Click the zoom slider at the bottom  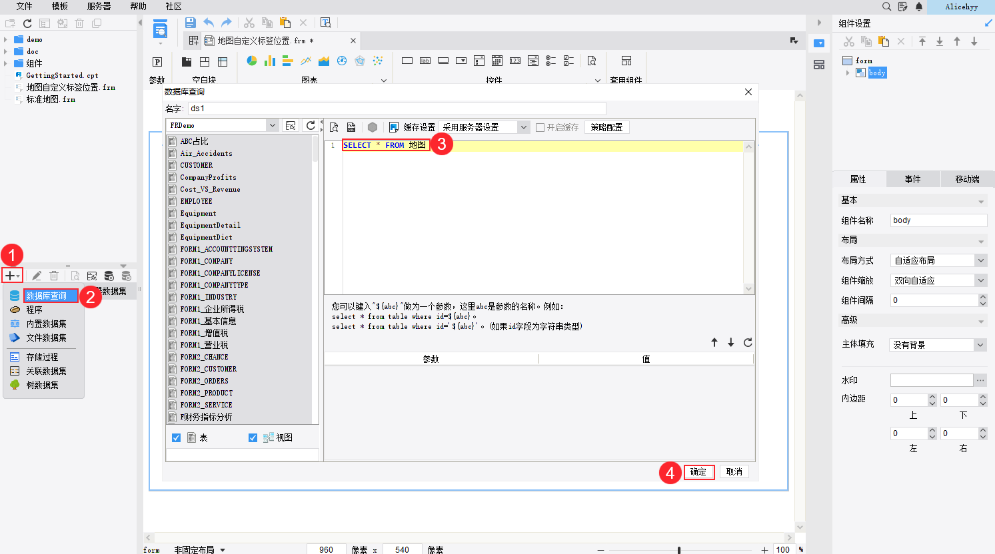(x=679, y=550)
